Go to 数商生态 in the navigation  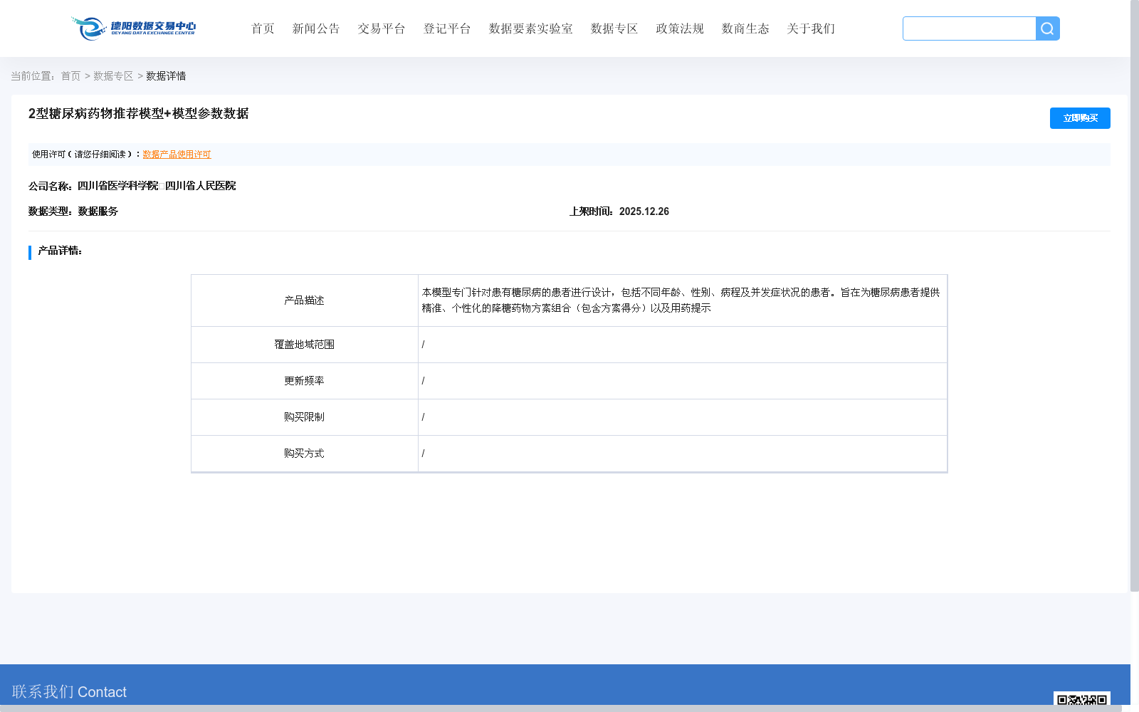(745, 28)
